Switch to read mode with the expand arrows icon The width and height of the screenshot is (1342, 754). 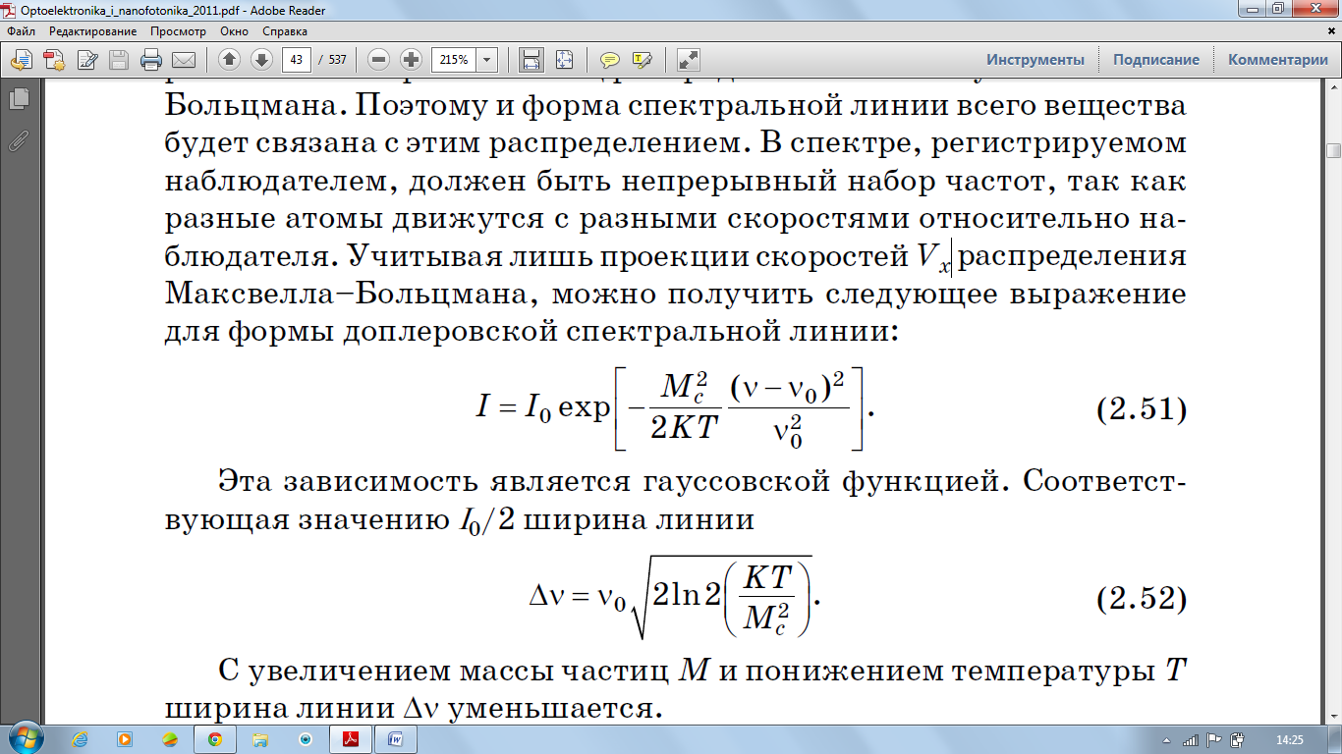[689, 60]
